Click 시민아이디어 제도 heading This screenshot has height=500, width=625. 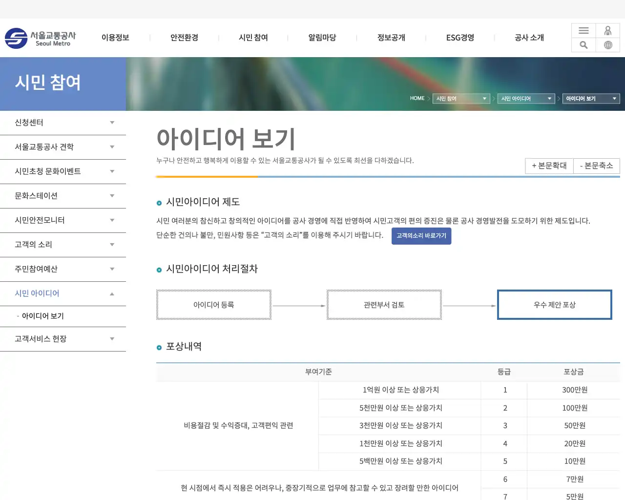(x=203, y=202)
